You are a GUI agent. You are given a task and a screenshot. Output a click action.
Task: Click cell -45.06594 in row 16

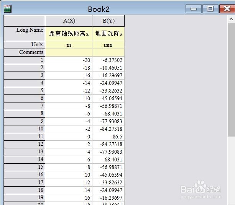tap(108, 175)
